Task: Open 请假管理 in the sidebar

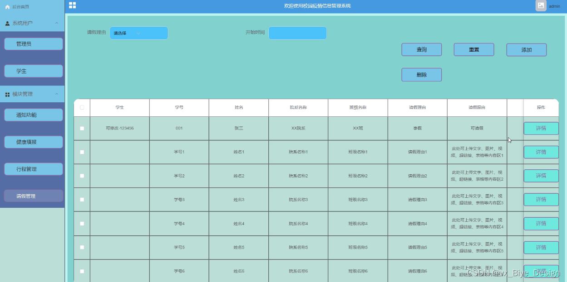Action: [34, 196]
